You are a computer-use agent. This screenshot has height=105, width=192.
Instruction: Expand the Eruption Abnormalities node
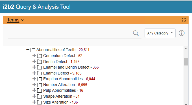(x=34, y=79)
